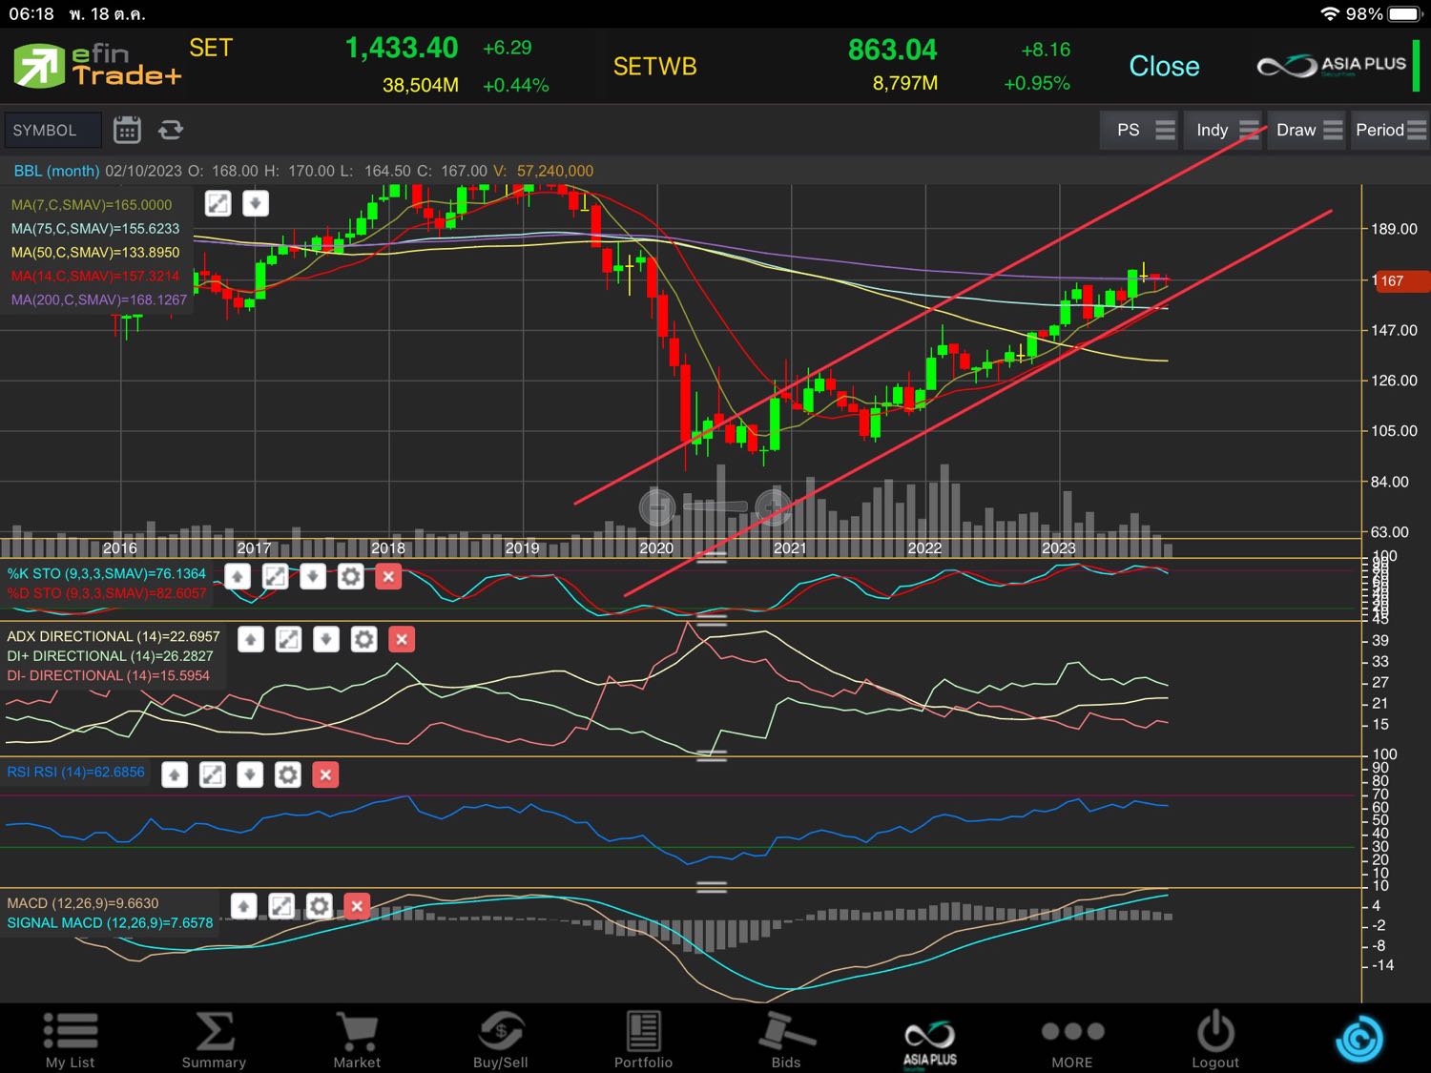The image size is (1431, 1073).
Task: Tap the SET value 1,433.40
Action: coord(402,49)
